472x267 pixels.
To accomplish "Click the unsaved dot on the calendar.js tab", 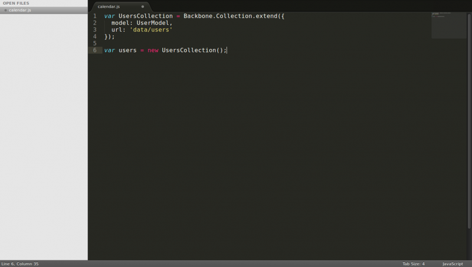I will [143, 6].
